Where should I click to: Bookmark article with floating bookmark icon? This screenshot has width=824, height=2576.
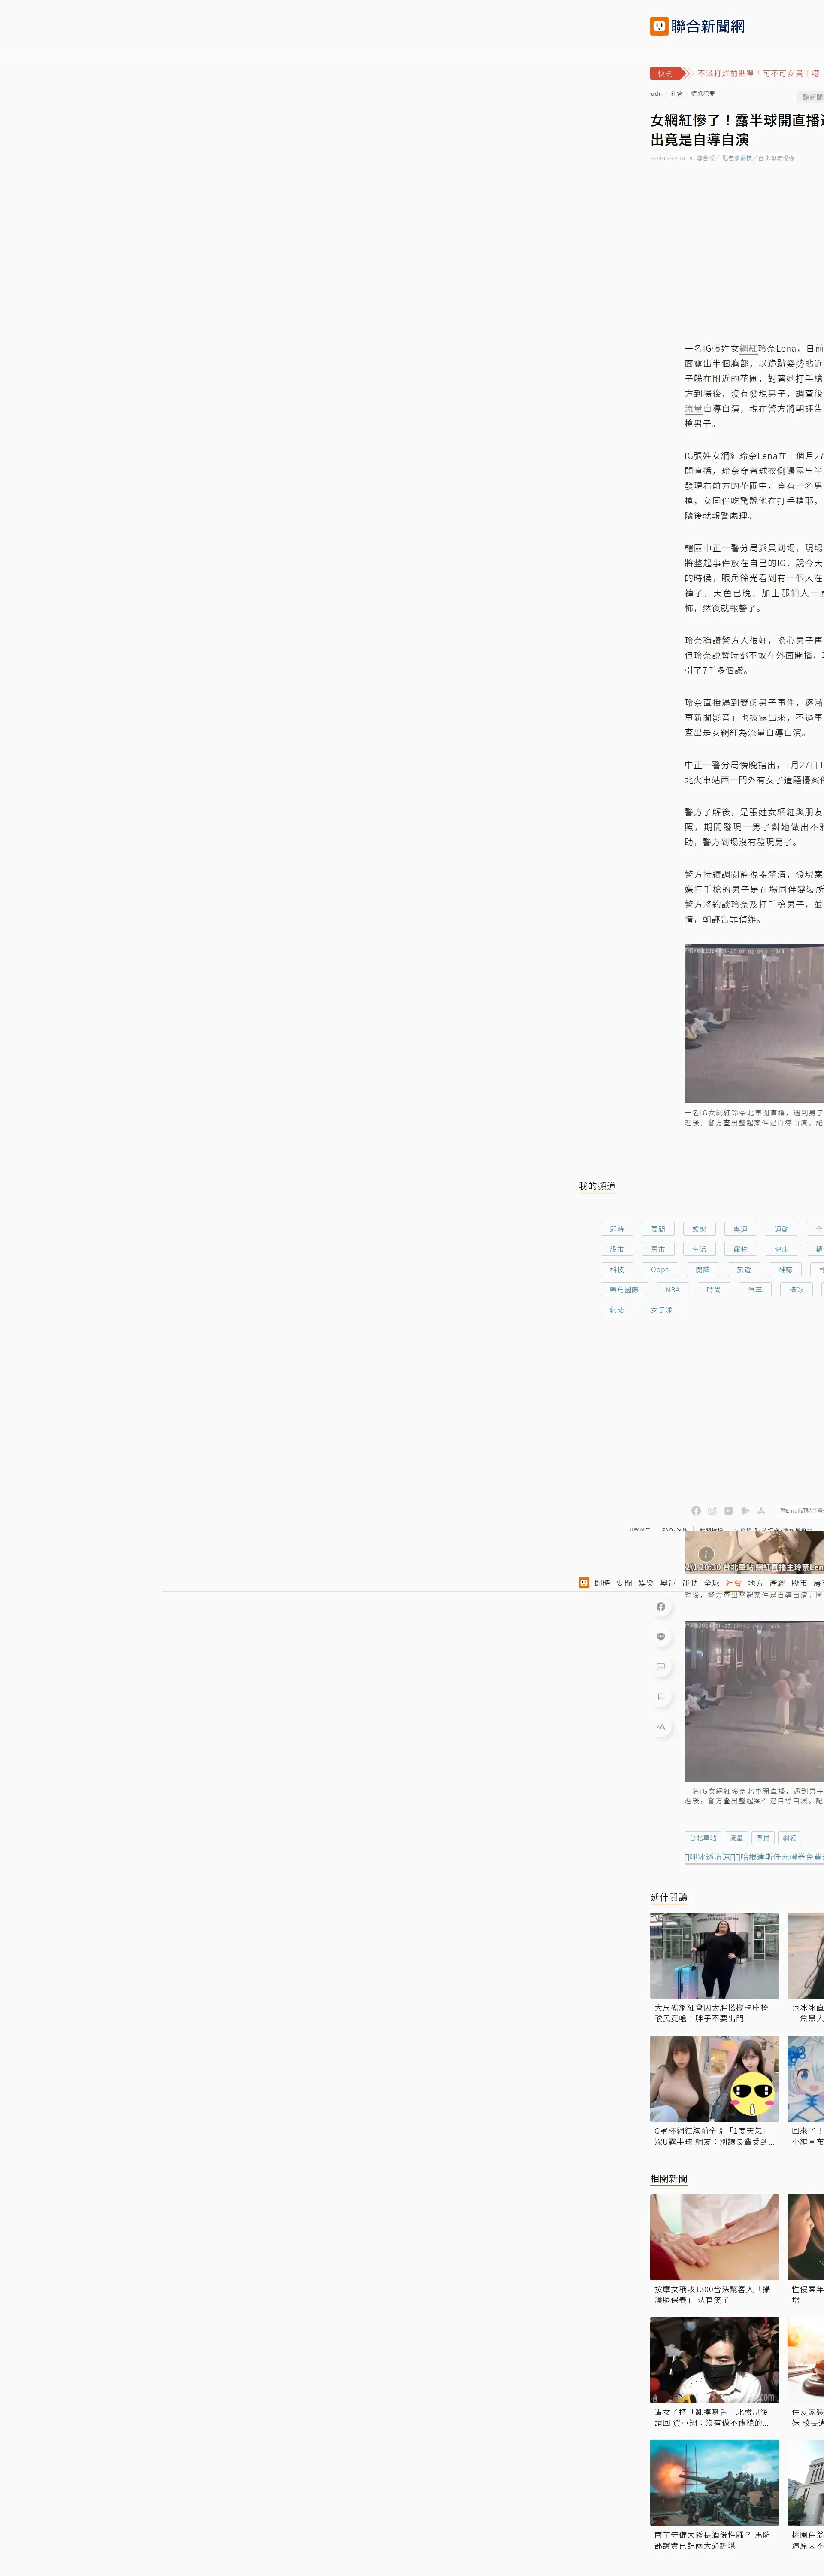point(660,1697)
